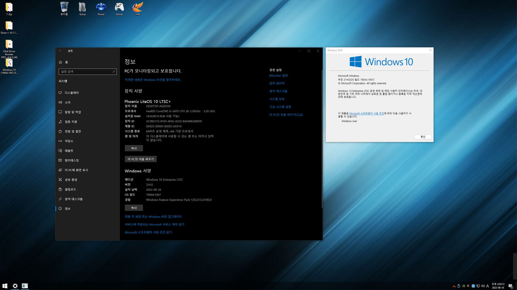
Task: Open the Extras desktop icon
Action: (x=83, y=9)
